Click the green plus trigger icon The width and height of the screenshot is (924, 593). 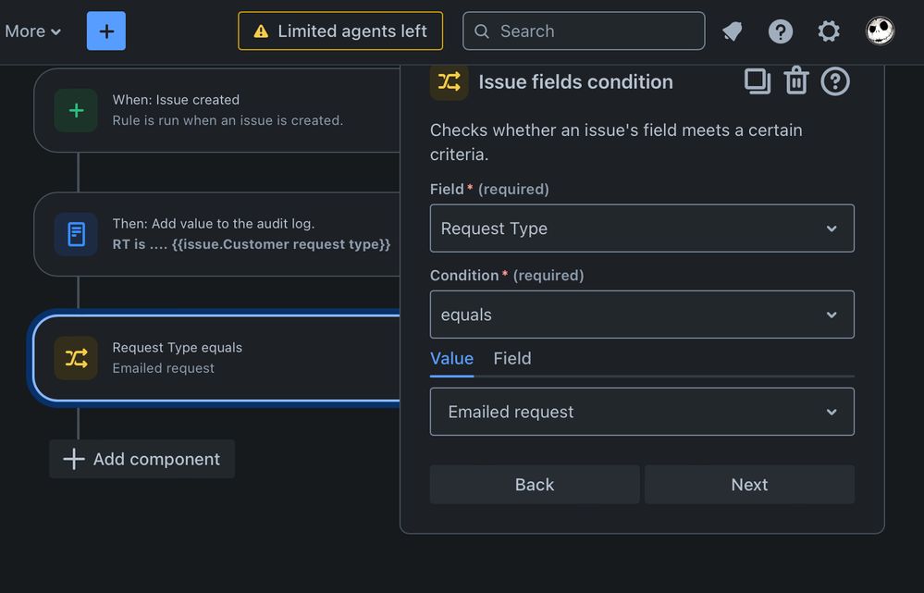point(76,110)
